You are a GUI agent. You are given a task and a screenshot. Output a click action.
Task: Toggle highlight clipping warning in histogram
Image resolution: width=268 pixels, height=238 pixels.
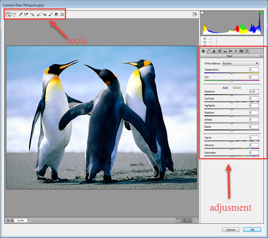click(261, 12)
